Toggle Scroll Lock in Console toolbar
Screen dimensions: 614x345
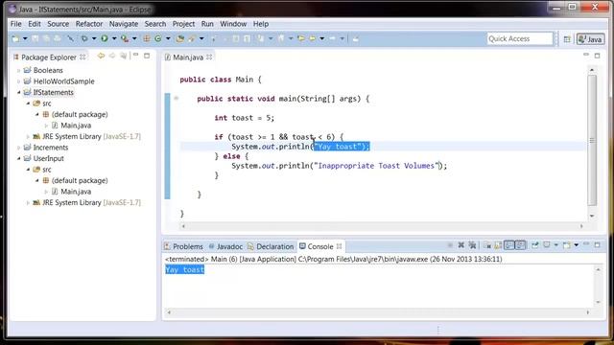point(498,245)
